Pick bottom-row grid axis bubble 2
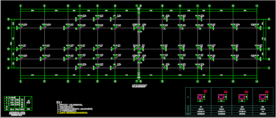The height and width of the screenshot is (118, 276). click(x=44, y=81)
